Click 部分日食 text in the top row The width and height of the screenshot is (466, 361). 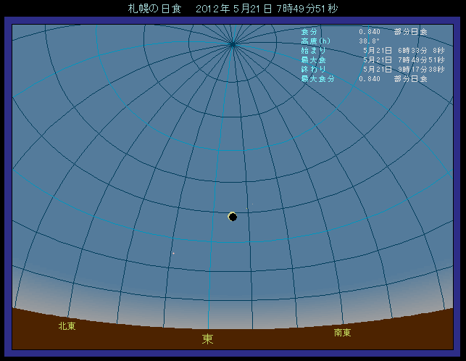pyautogui.click(x=411, y=32)
